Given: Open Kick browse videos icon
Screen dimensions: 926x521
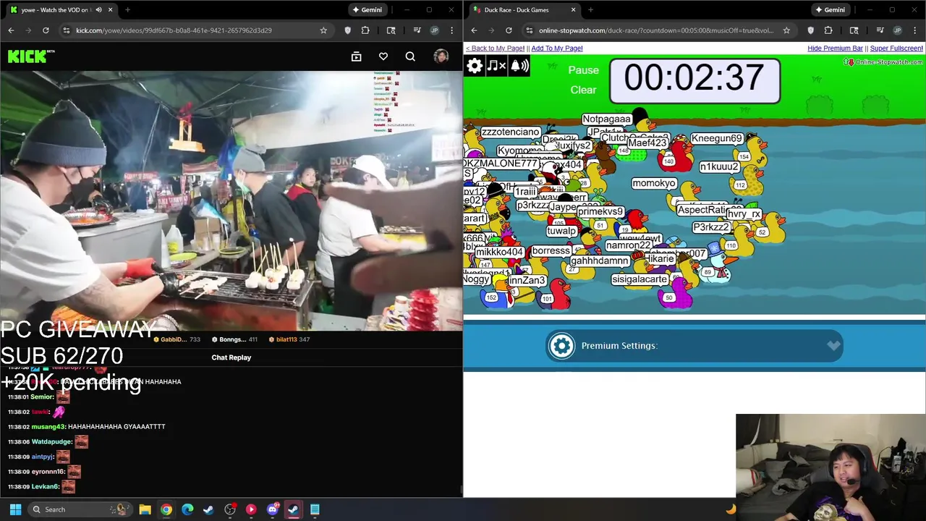Looking at the screenshot, I should pos(356,56).
